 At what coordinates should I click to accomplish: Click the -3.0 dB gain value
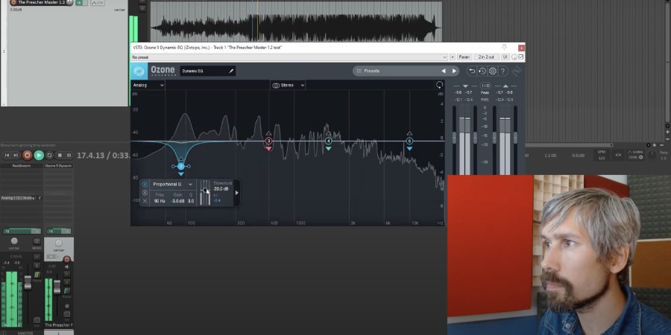(x=177, y=201)
